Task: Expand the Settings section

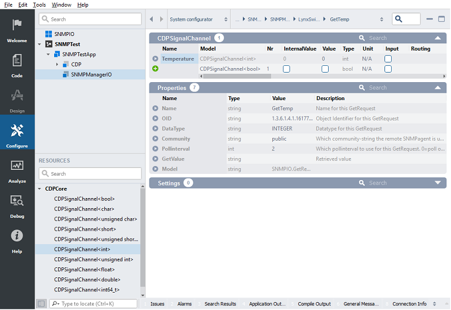Action: click(437, 183)
